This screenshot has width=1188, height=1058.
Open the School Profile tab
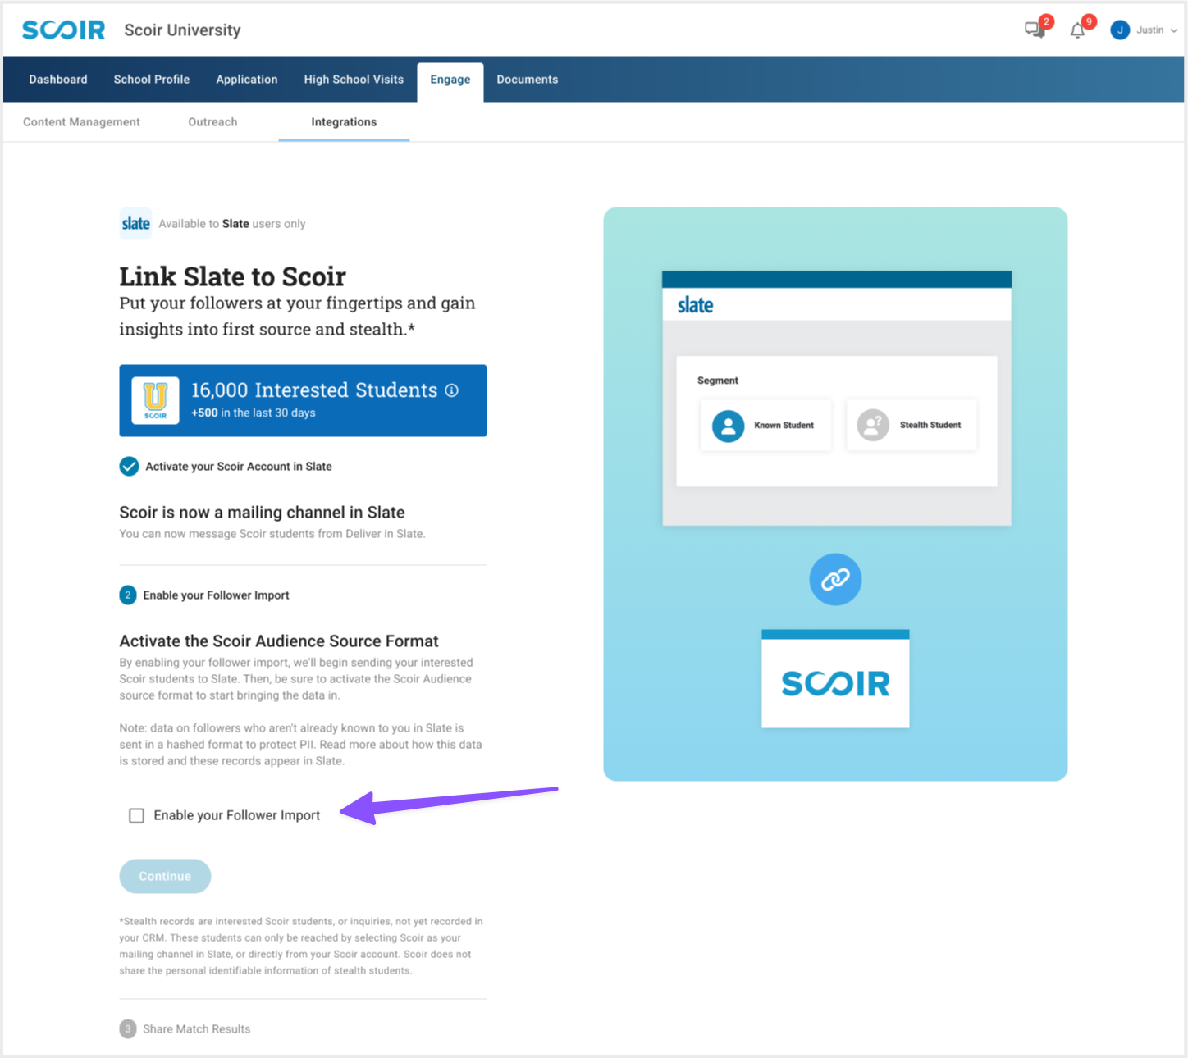(152, 80)
